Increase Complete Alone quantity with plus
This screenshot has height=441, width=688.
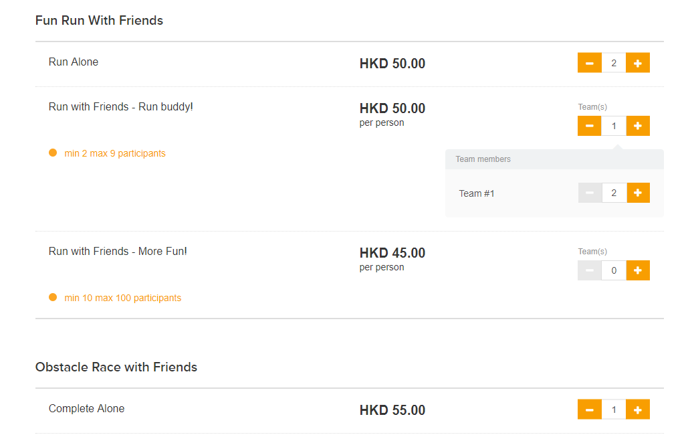coord(638,410)
